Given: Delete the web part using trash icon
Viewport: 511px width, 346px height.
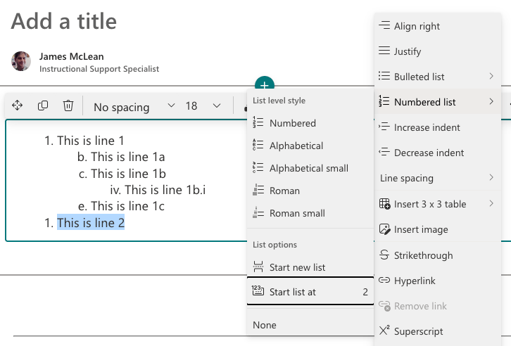Looking at the screenshot, I should pos(68,105).
